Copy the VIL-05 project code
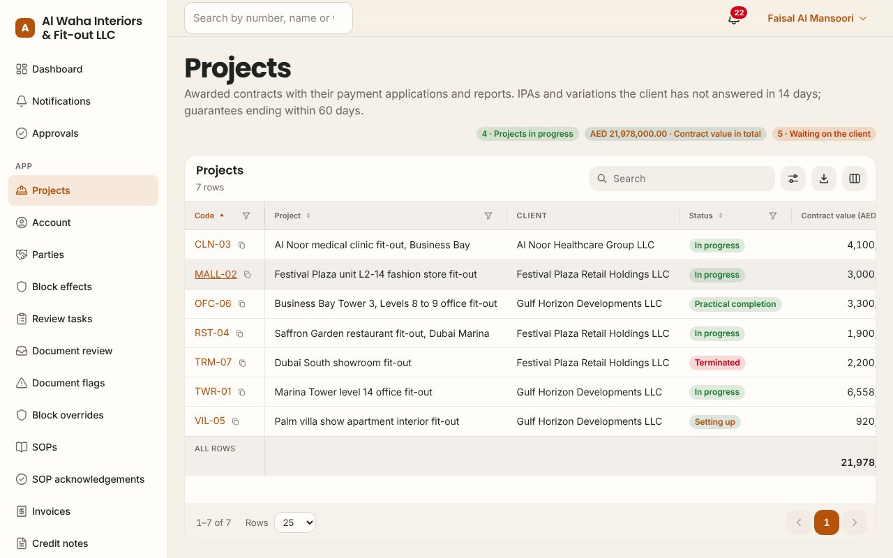The height and width of the screenshot is (558, 893). (x=235, y=421)
